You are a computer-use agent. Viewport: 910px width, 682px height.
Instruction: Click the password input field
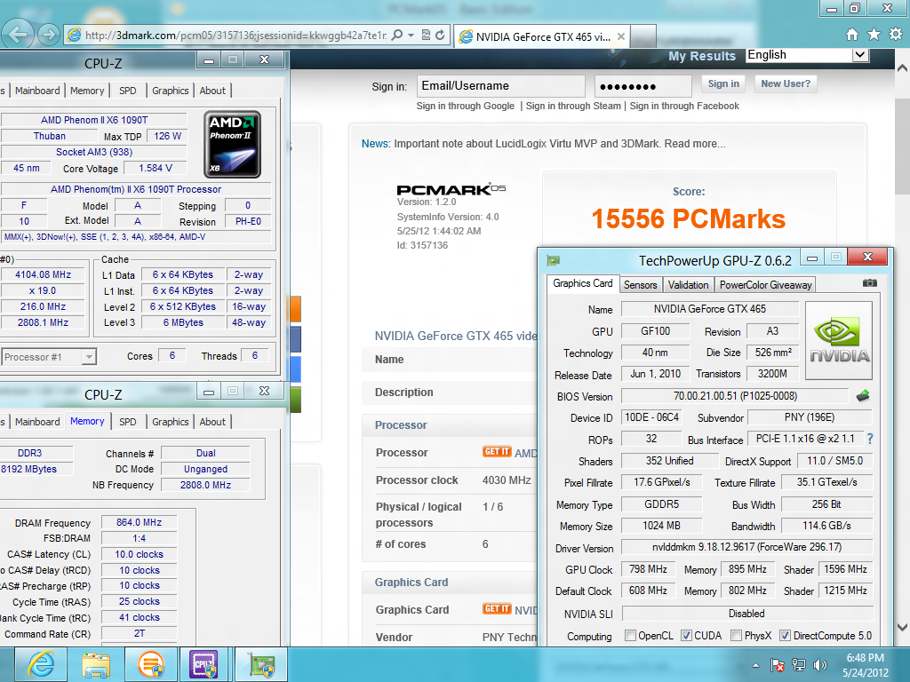(x=643, y=86)
